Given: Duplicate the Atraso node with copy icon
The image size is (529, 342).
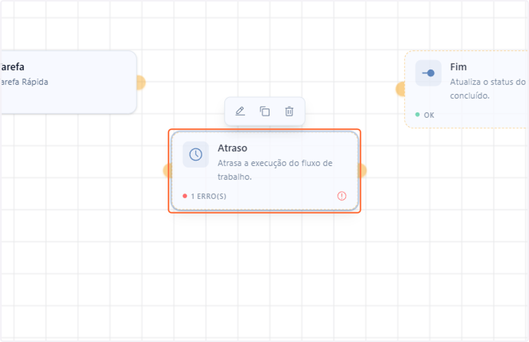Looking at the screenshot, I should 264,111.
